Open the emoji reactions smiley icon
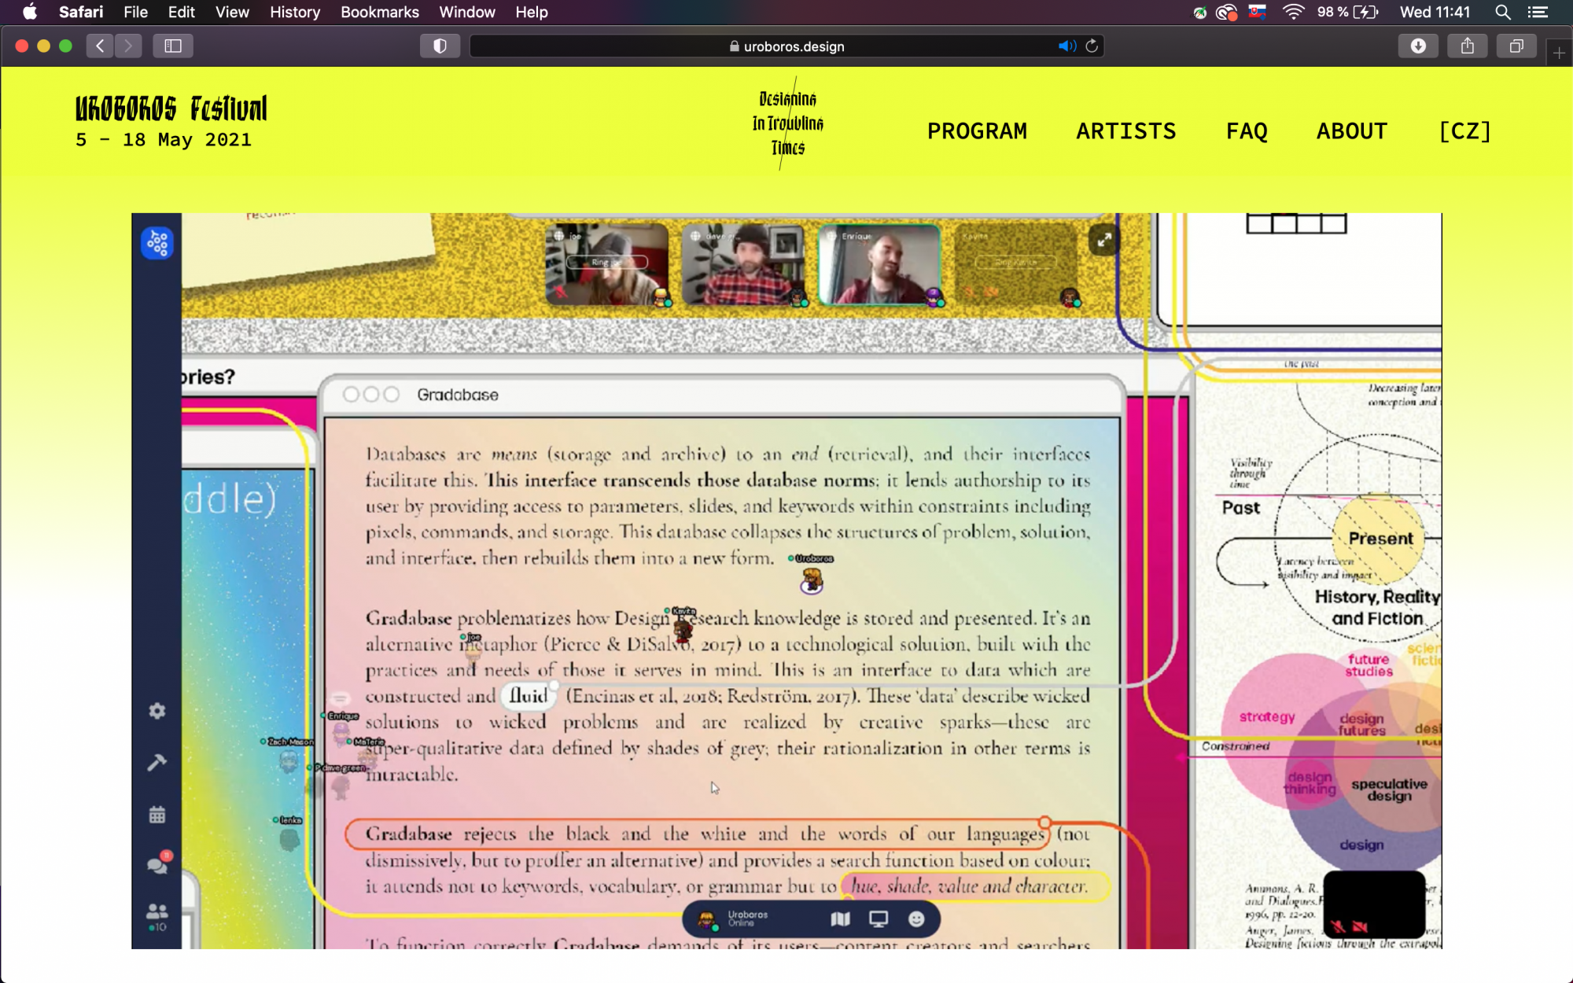 tap(916, 919)
